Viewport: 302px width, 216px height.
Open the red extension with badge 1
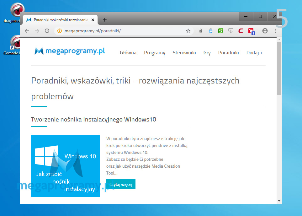251,31
